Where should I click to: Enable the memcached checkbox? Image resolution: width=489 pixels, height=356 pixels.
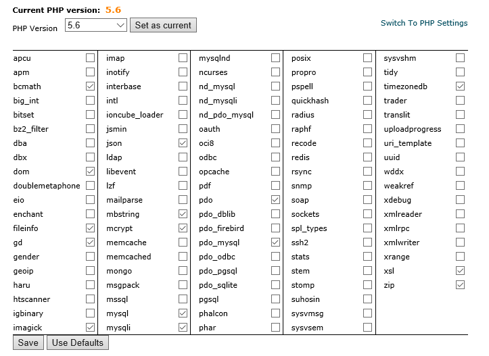point(183,257)
